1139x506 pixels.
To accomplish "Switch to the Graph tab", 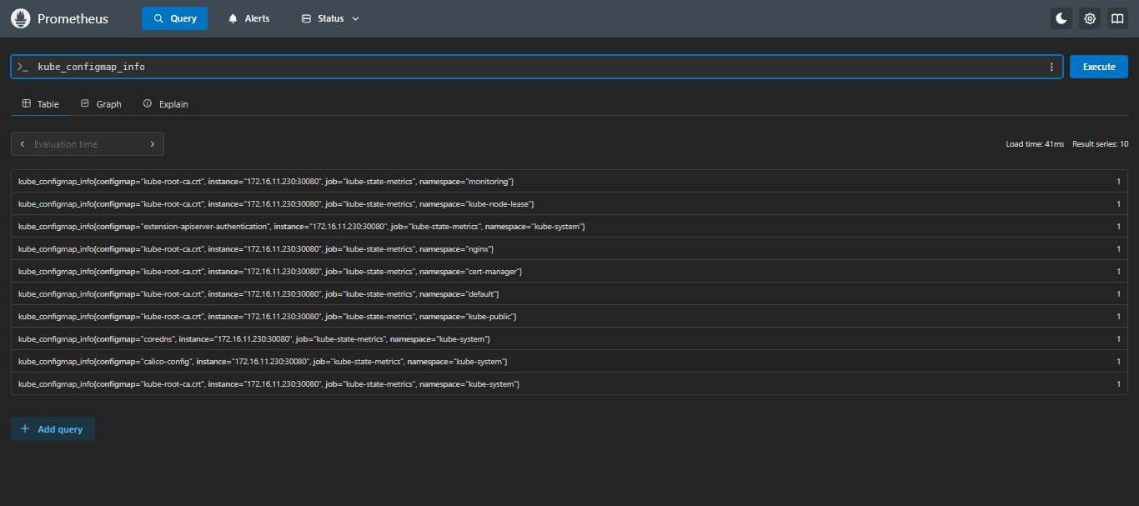I will point(101,104).
